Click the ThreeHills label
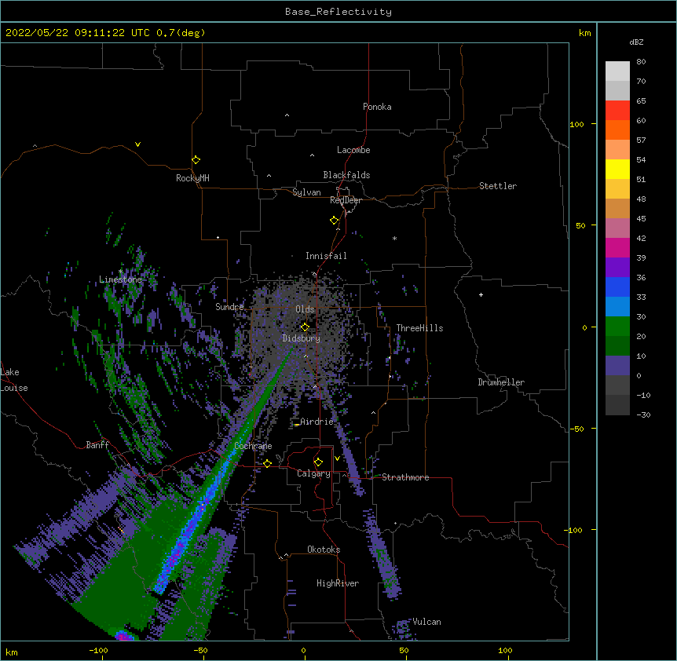 click(419, 328)
